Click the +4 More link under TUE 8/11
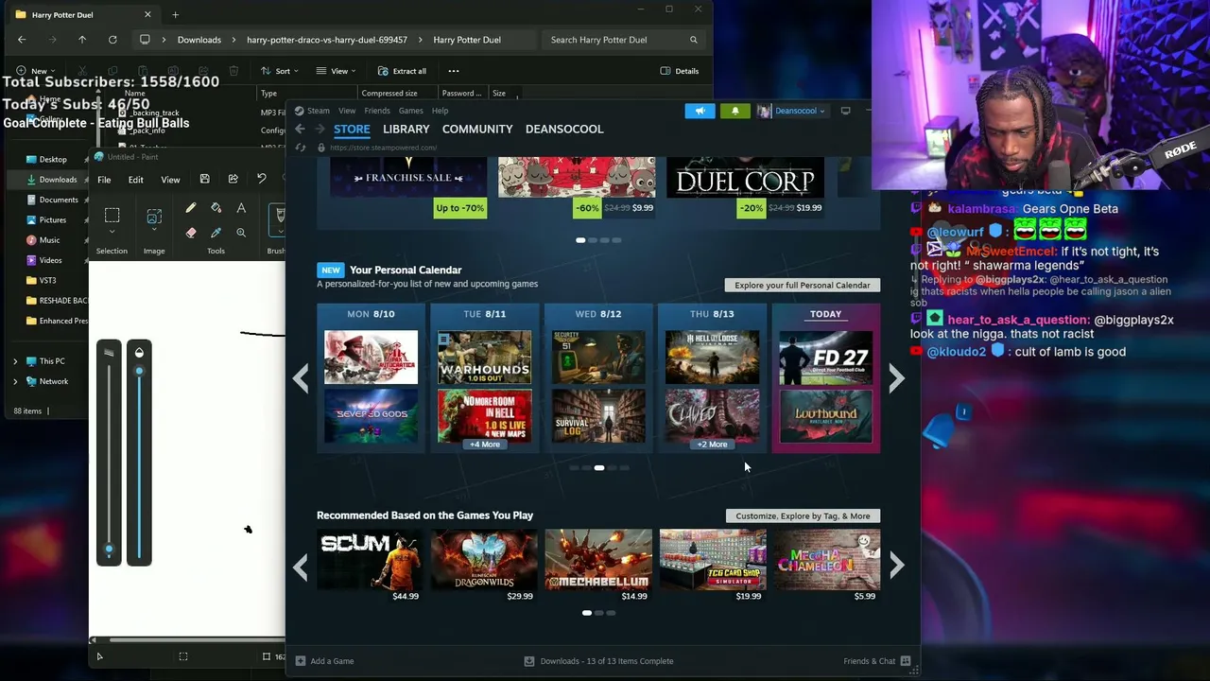Screen dimensions: 1210x681 (x=485, y=445)
